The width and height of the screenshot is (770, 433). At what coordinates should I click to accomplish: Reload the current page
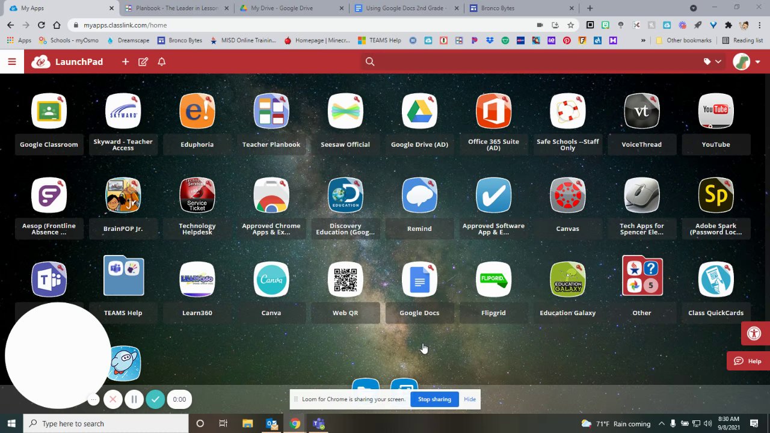41,25
